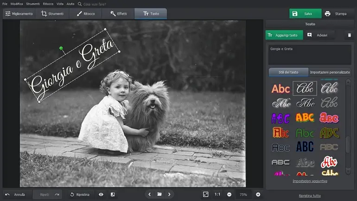
Task: Open the Impostazioni aggiuntive link
Action: click(310, 181)
